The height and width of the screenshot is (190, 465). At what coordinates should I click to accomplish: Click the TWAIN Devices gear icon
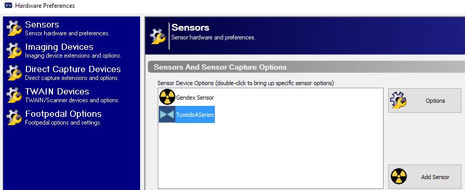[14, 94]
